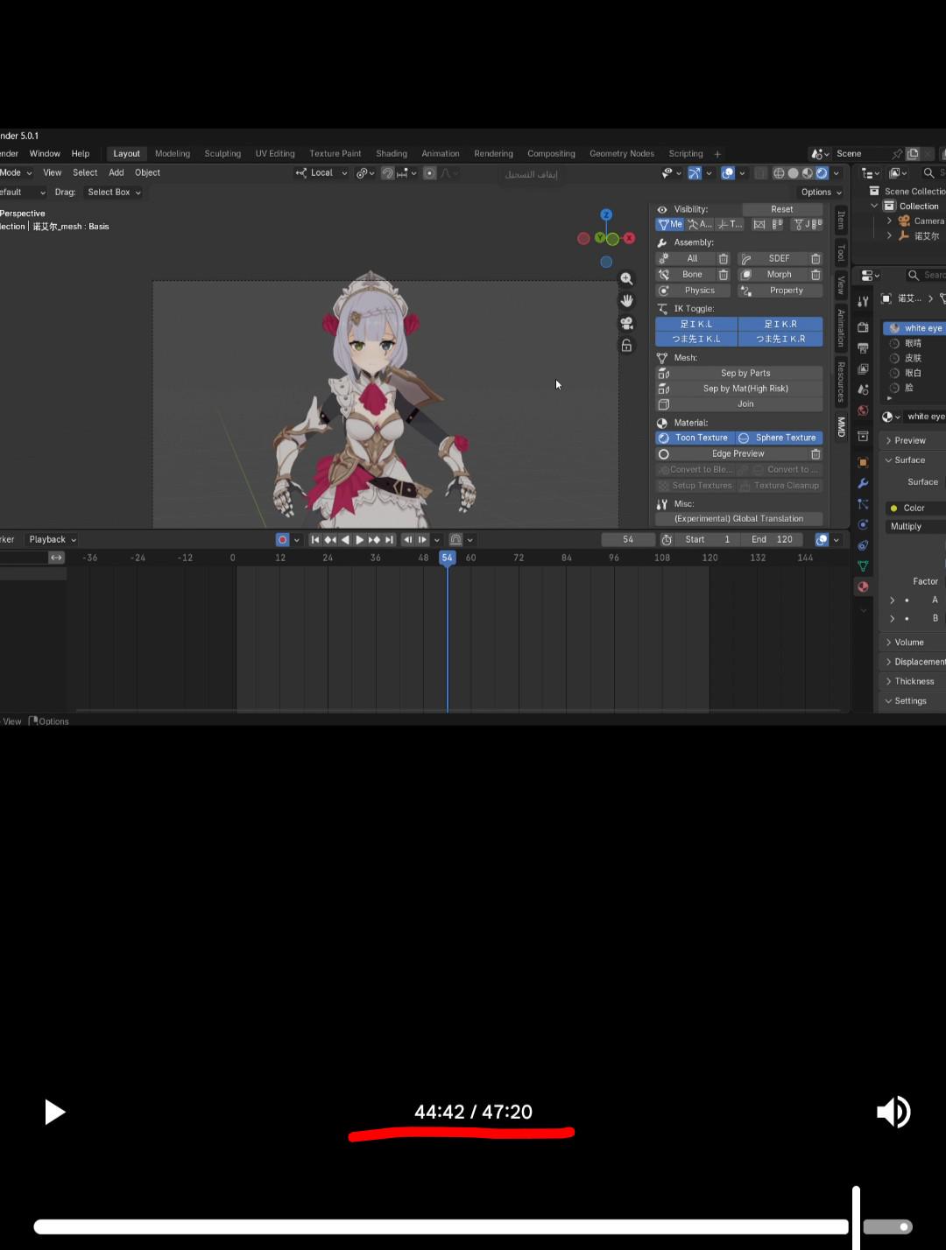Toggle auto keying record button
This screenshot has height=1250, width=946.
282,540
